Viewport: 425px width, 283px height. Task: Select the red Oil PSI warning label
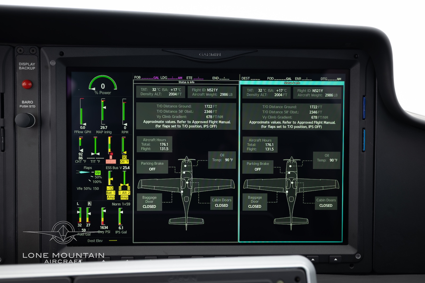click(x=111, y=162)
